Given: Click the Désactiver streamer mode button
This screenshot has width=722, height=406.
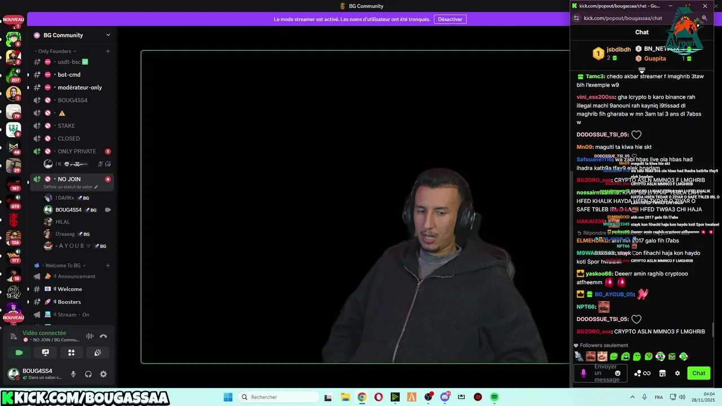Looking at the screenshot, I should coord(450,19).
